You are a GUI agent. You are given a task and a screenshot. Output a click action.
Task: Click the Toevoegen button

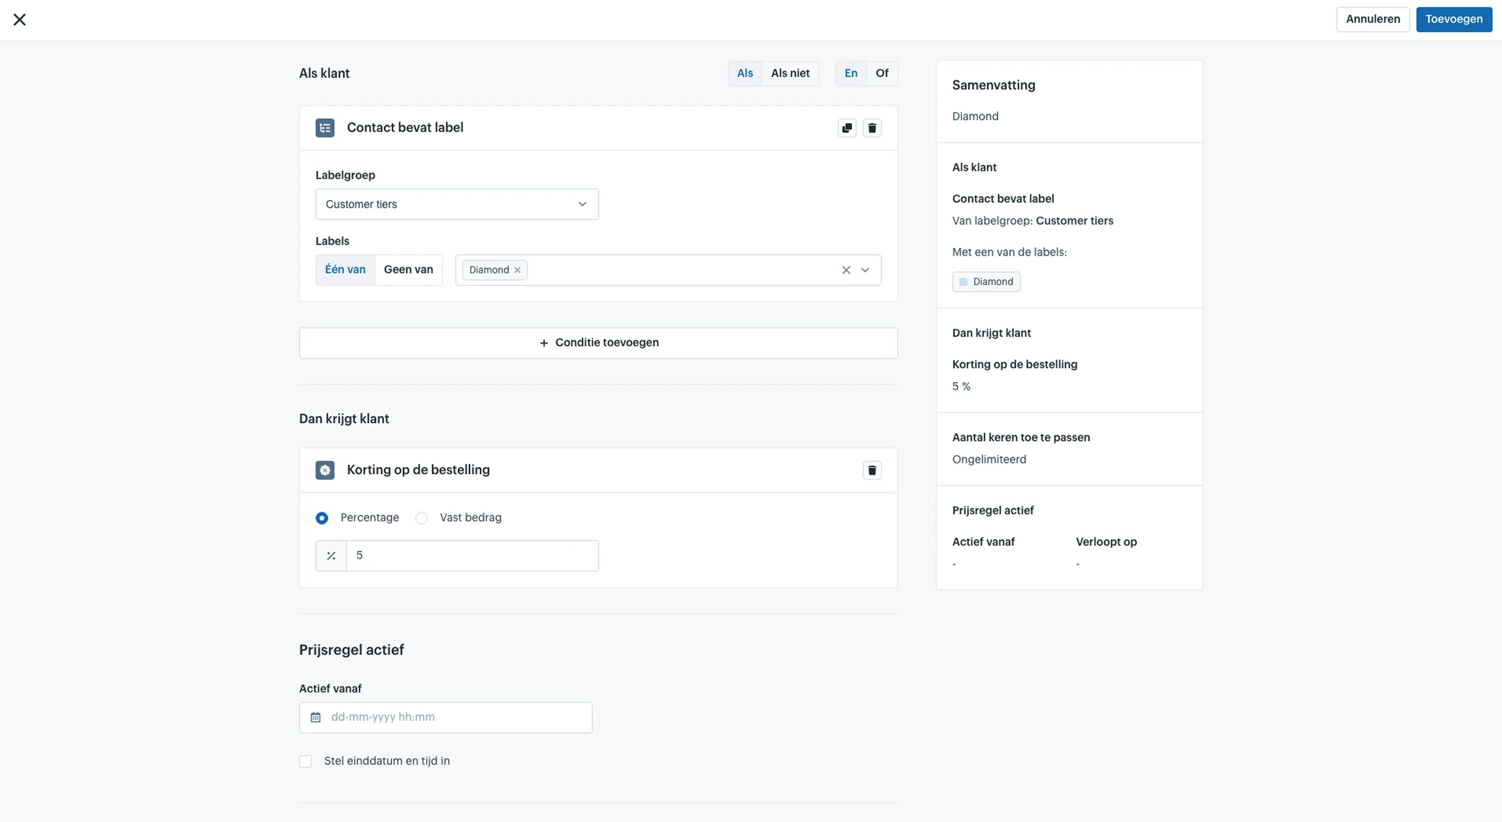[x=1454, y=19]
